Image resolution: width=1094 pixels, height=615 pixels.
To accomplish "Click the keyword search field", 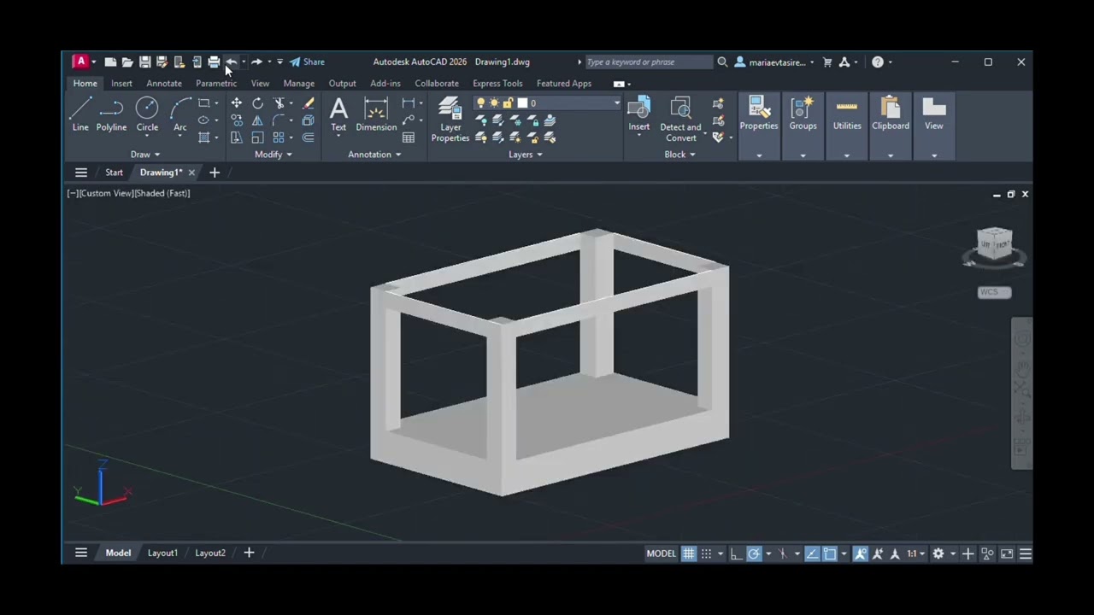I will click(x=648, y=61).
